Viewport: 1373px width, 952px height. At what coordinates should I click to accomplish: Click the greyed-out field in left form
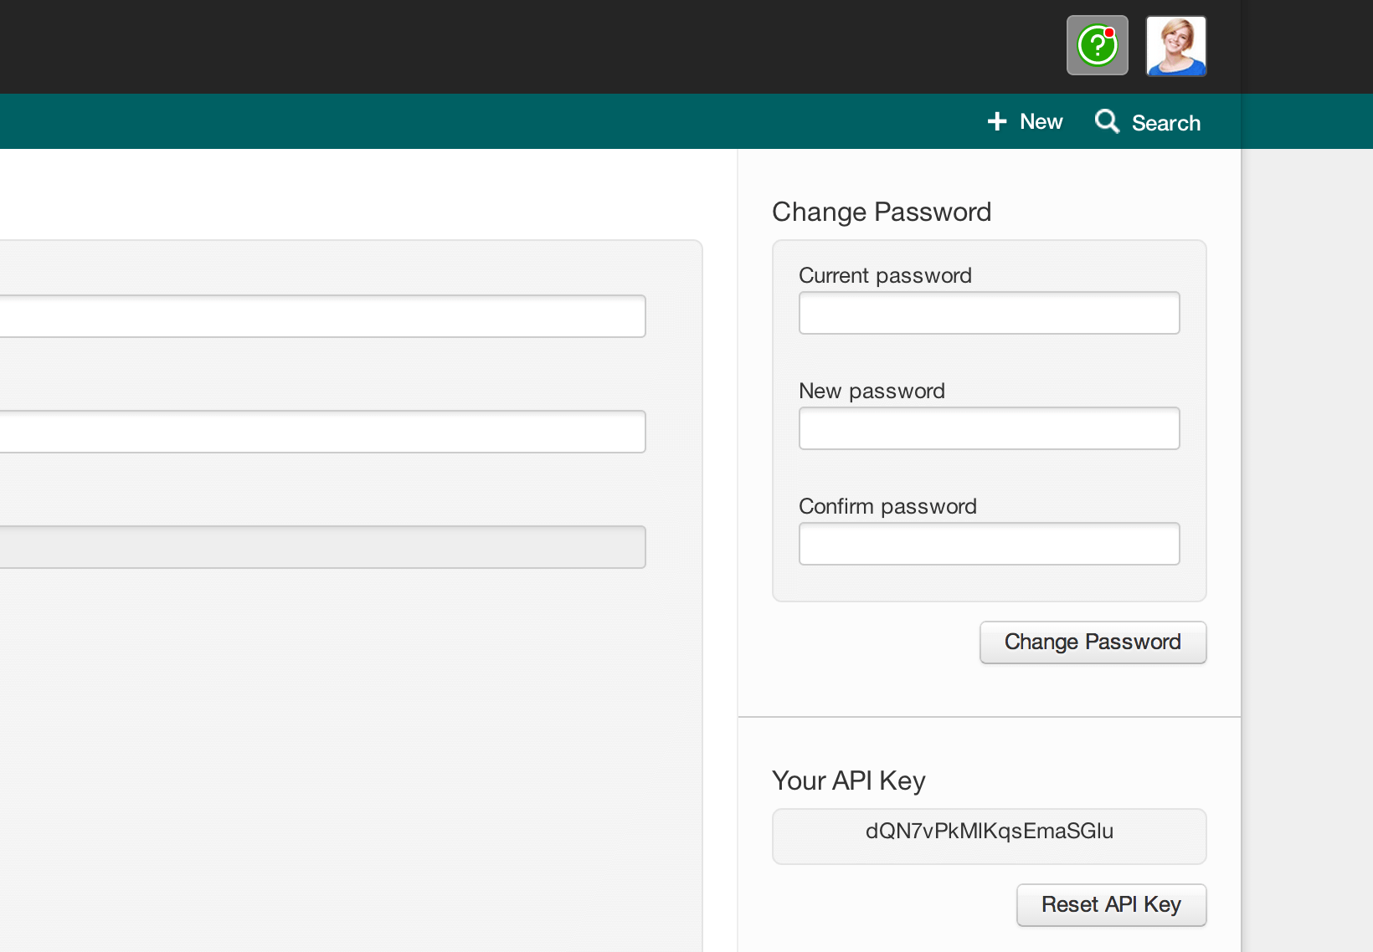pyautogui.click(x=322, y=547)
